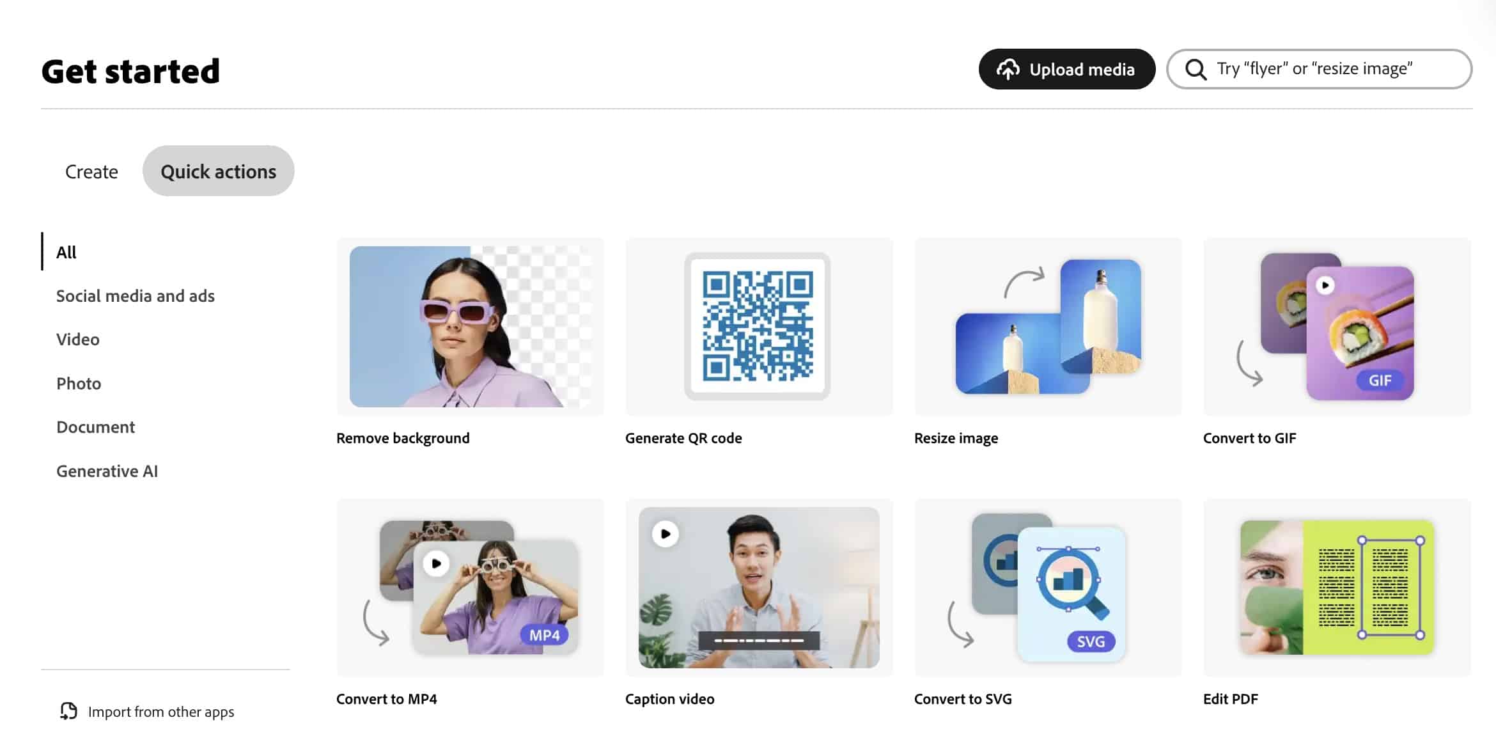Select the Quick actions tab
This screenshot has height=752, width=1496.
219,171
